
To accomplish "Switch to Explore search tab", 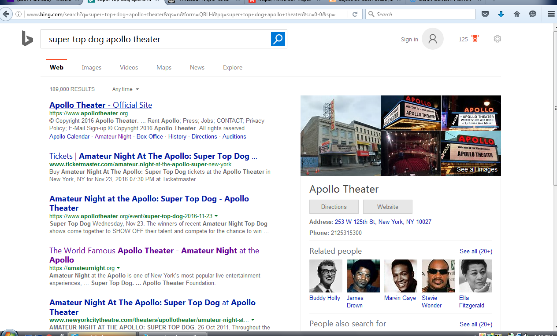I will click(x=233, y=67).
